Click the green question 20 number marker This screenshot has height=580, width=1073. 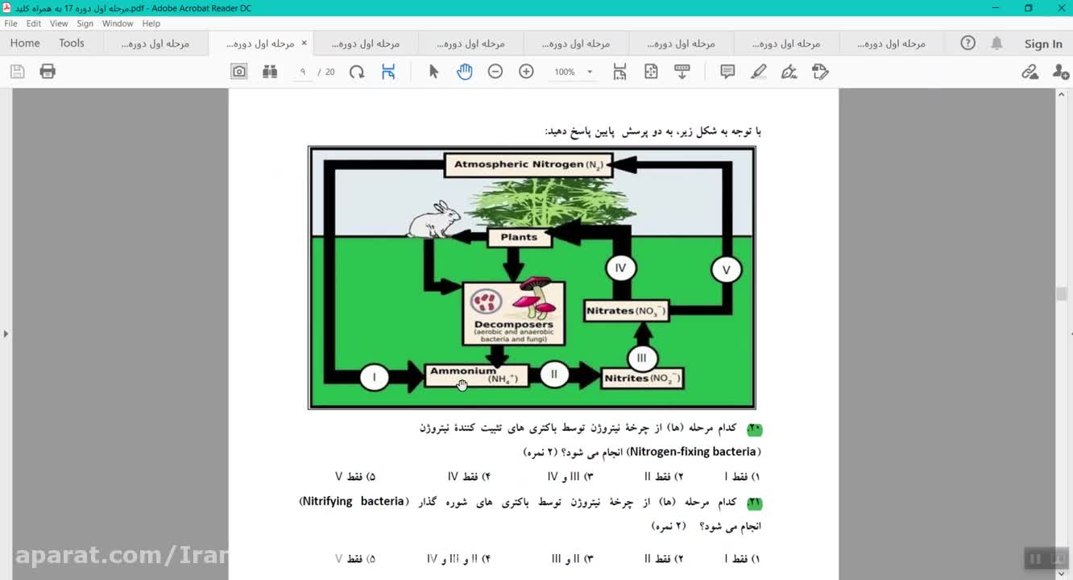pyautogui.click(x=755, y=429)
